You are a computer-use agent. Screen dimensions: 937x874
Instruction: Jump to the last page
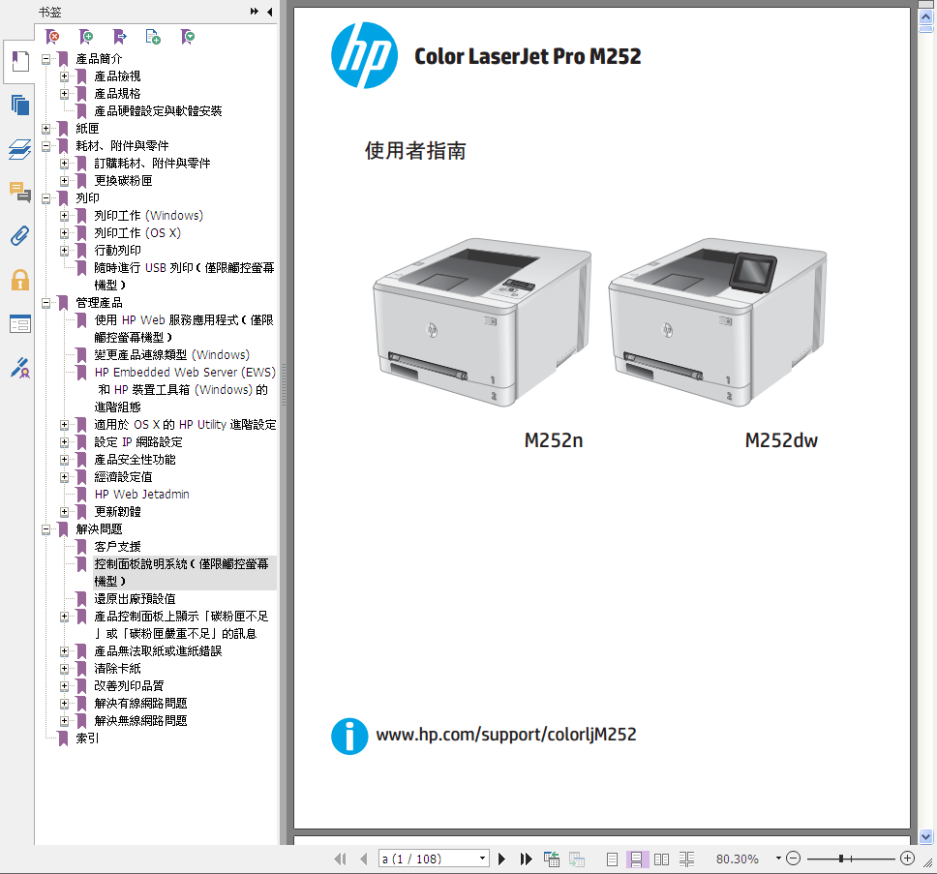tap(526, 859)
